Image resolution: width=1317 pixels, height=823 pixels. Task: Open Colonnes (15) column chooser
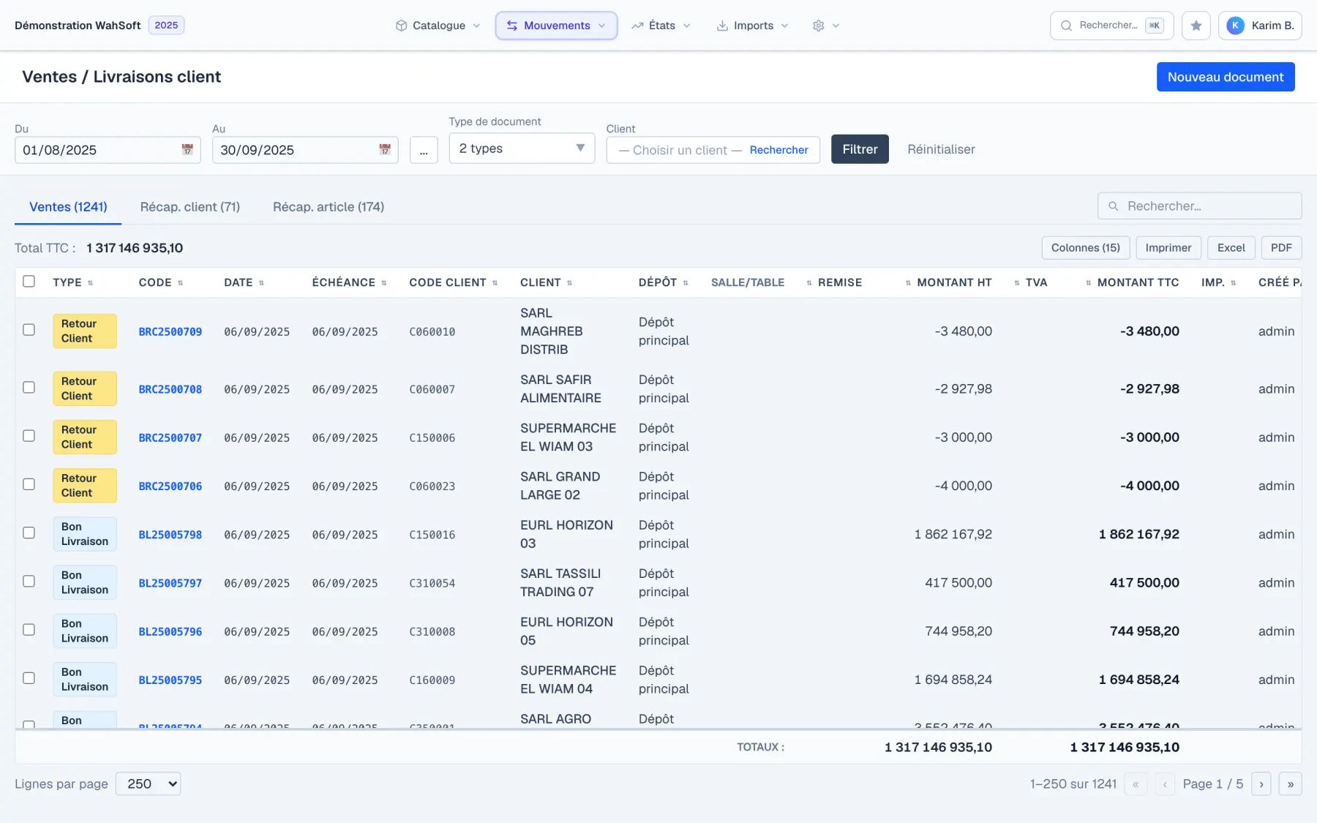[1086, 248]
